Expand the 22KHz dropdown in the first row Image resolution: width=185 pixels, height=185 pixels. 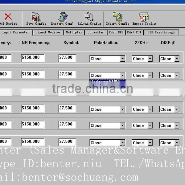[150, 59]
